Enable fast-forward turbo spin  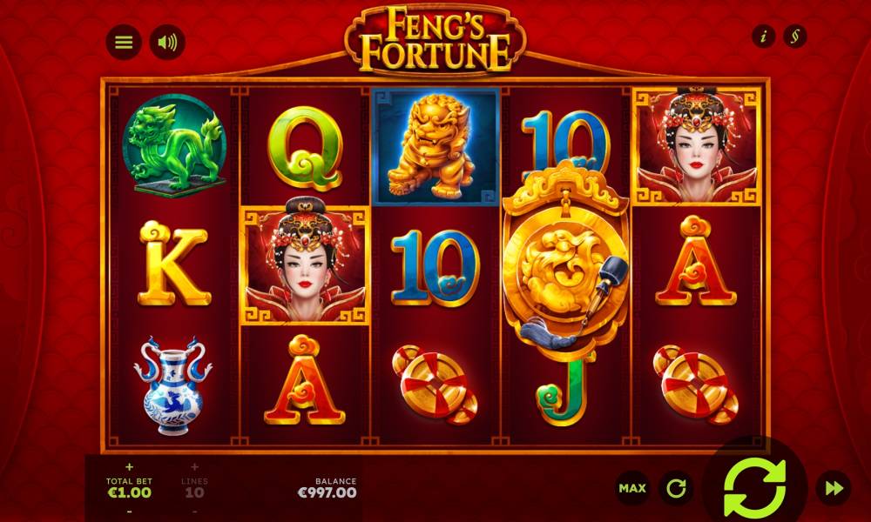(834, 488)
